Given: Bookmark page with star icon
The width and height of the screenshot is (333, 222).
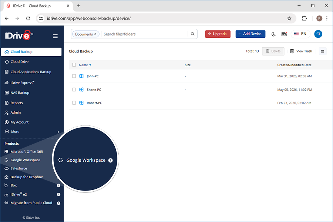Looking at the screenshot, I should tap(289, 18).
